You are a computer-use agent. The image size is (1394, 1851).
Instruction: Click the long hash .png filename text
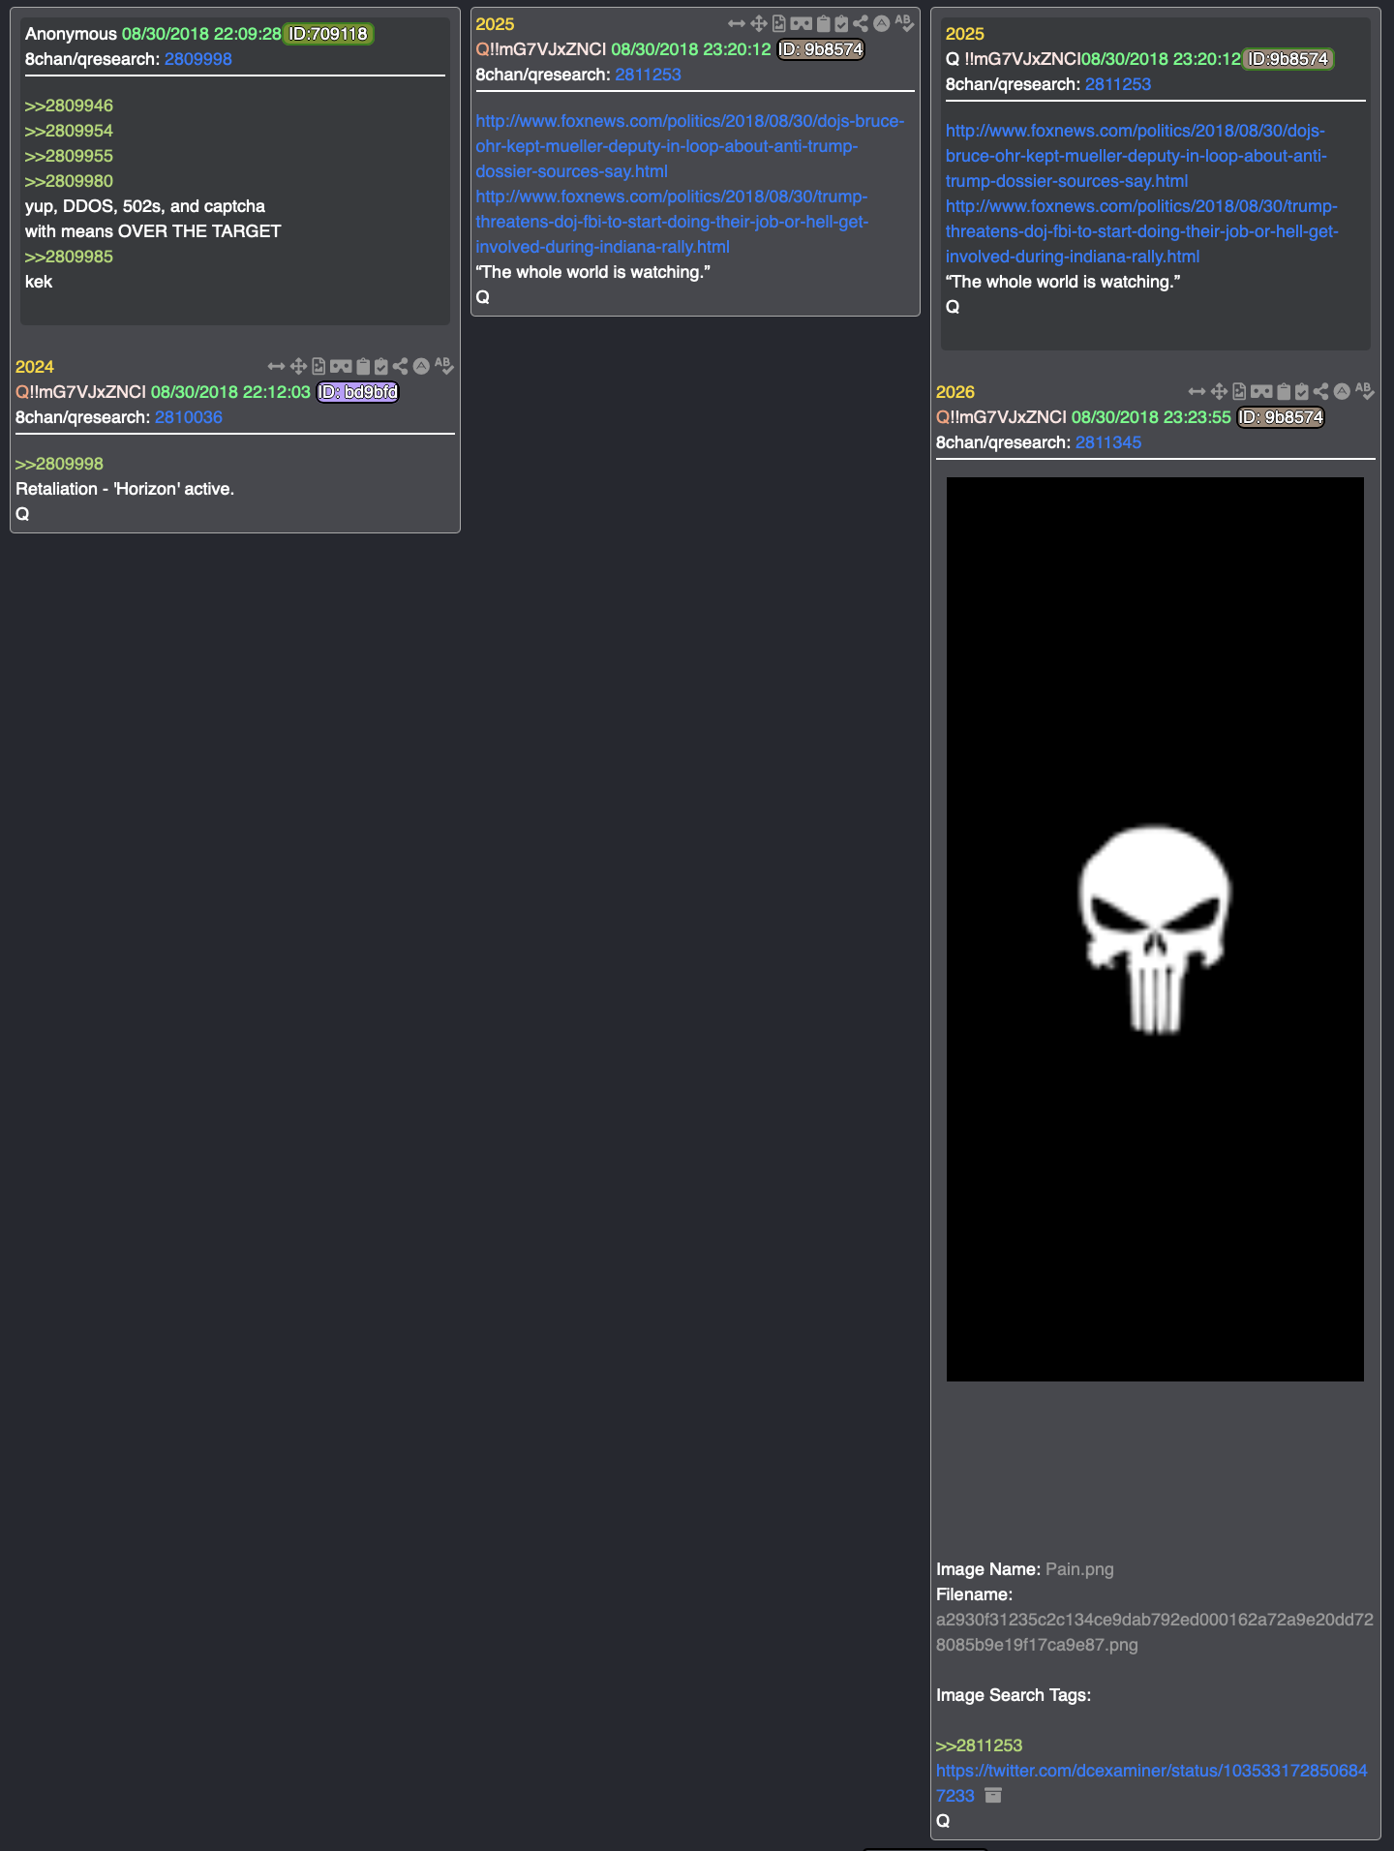click(1154, 1632)
